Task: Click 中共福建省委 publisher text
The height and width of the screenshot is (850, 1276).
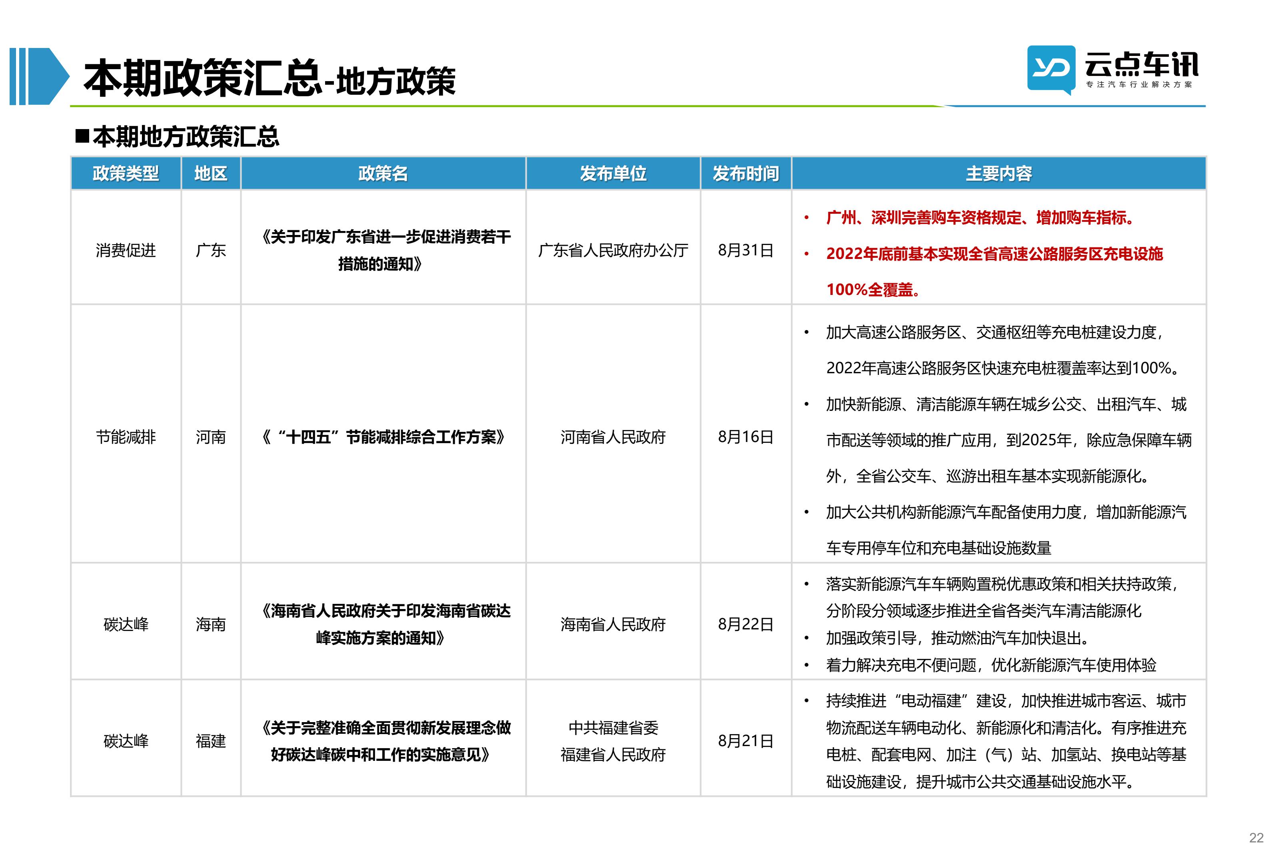Action: [x=613, y=727]
